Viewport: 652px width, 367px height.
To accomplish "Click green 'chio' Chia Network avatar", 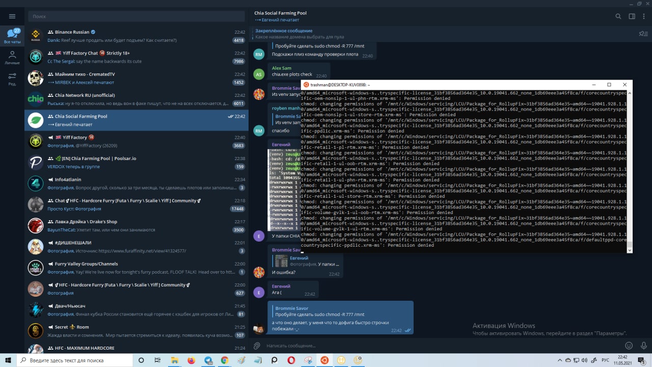I will point(36,99).
